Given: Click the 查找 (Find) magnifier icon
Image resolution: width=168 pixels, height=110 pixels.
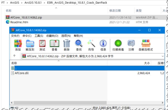Looking at the screenshot, I should coord(79,43).
